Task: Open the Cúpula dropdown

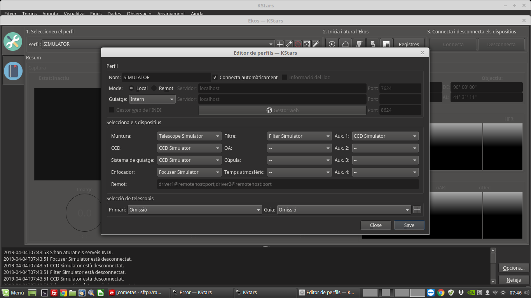Action: coord(299,160)
